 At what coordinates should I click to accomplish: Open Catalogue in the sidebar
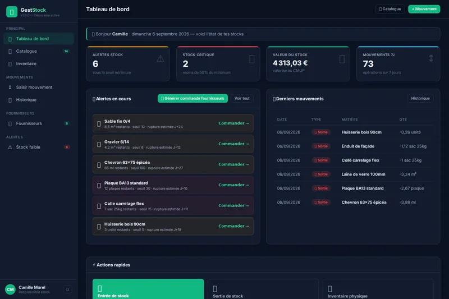click(x=38, y=51)
